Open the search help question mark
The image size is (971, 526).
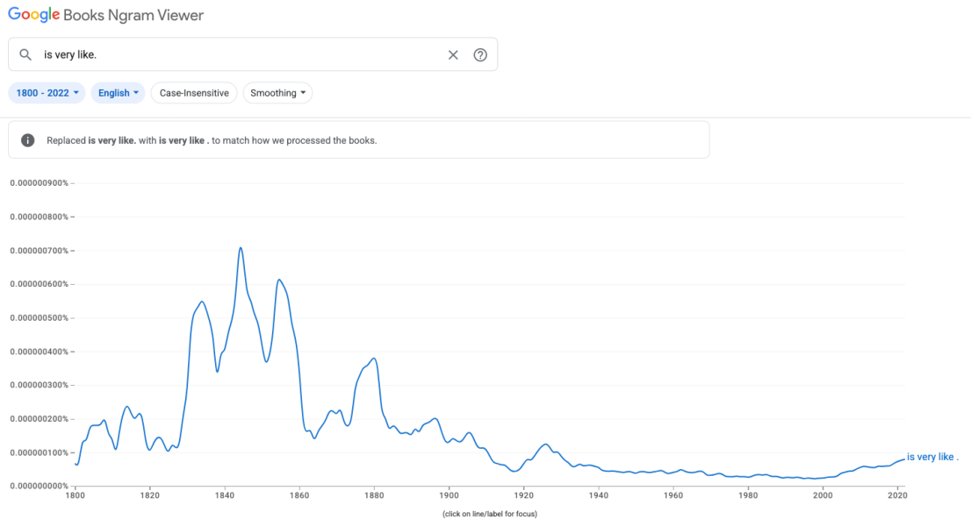coord(480,54)
